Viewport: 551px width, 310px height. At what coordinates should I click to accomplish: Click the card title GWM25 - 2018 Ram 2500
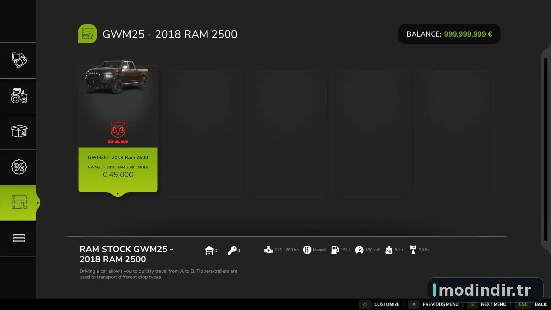pyautogui.click(x=118, y=157)
